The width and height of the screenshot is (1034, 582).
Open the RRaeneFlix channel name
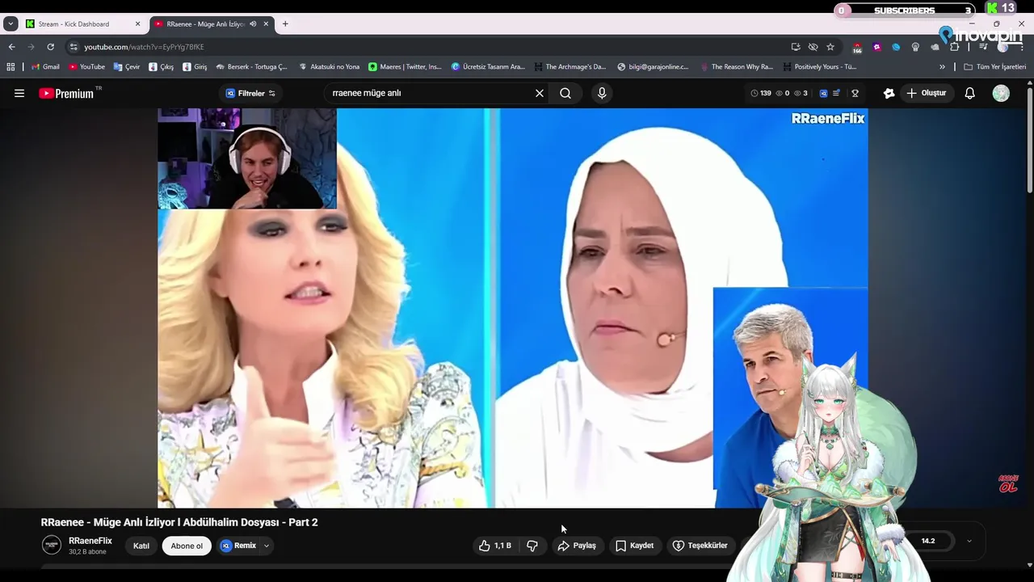(90, 541)
